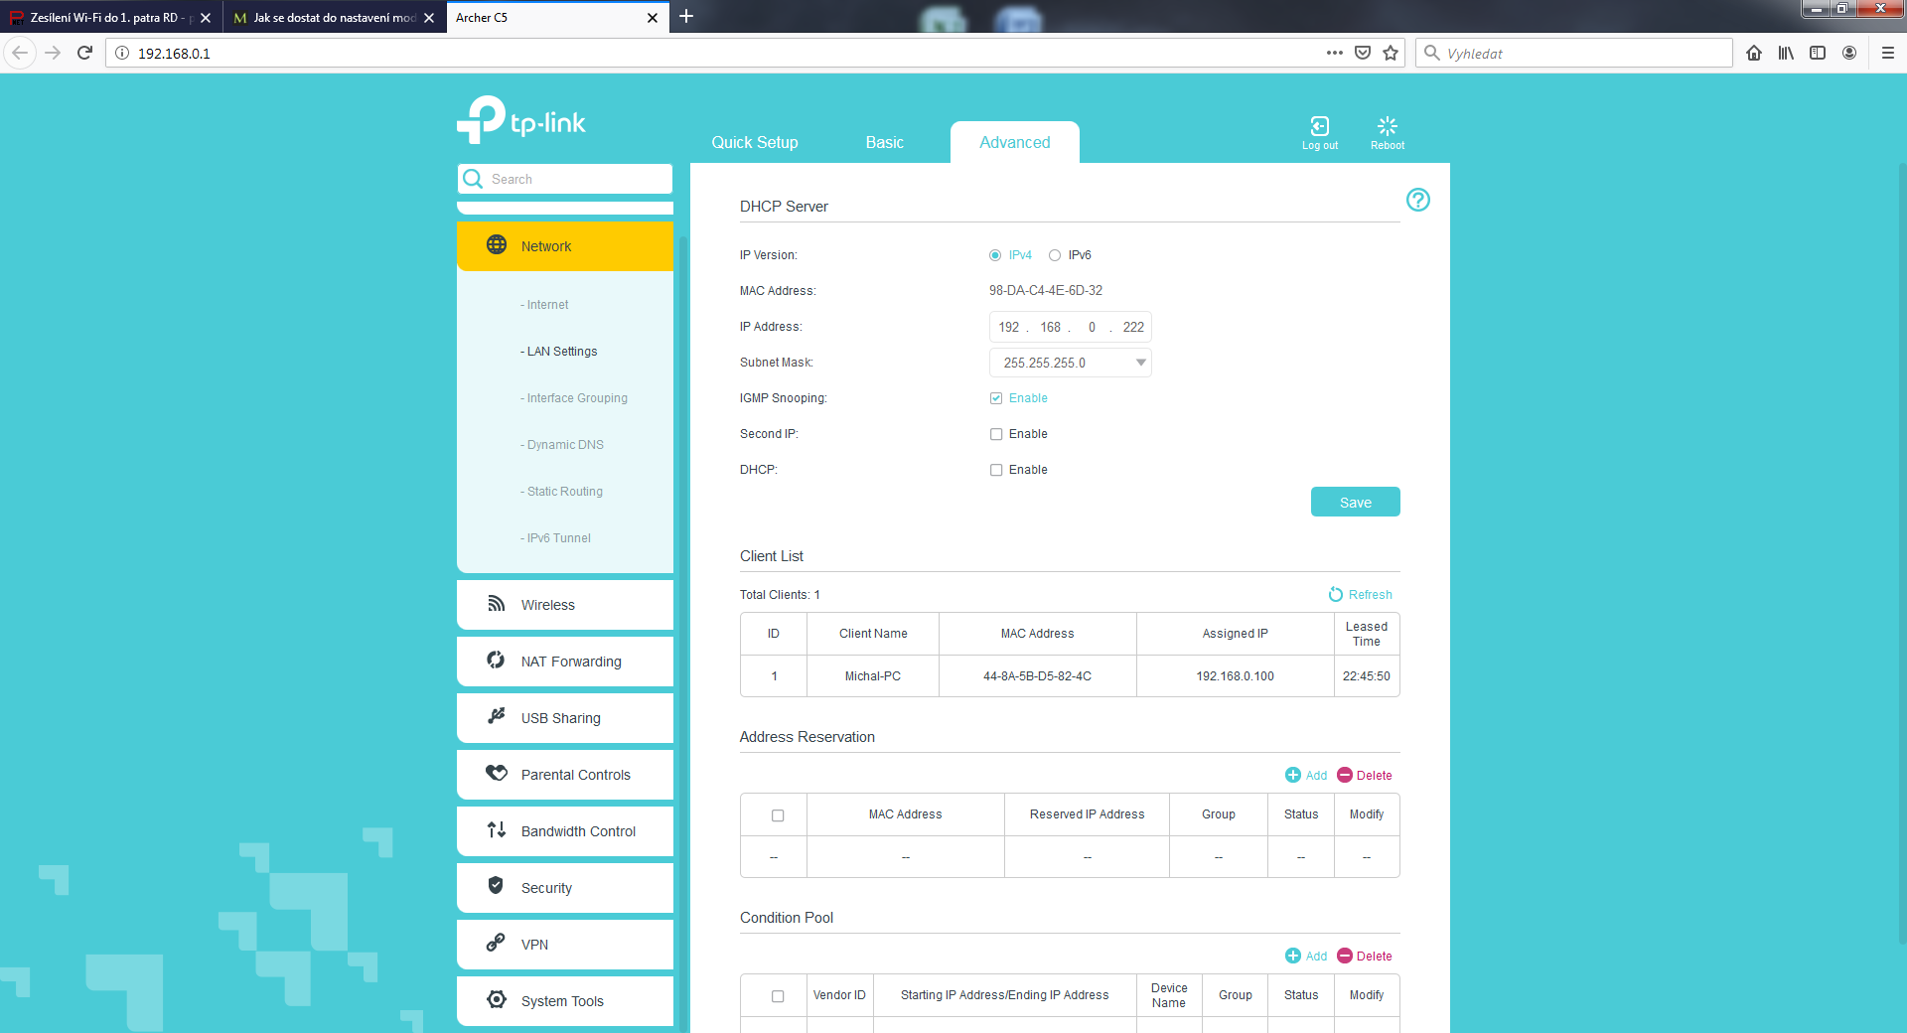Screen dimensions: 1907x1033
Task: Click the Security shield icon
Action: pos(496,886)
